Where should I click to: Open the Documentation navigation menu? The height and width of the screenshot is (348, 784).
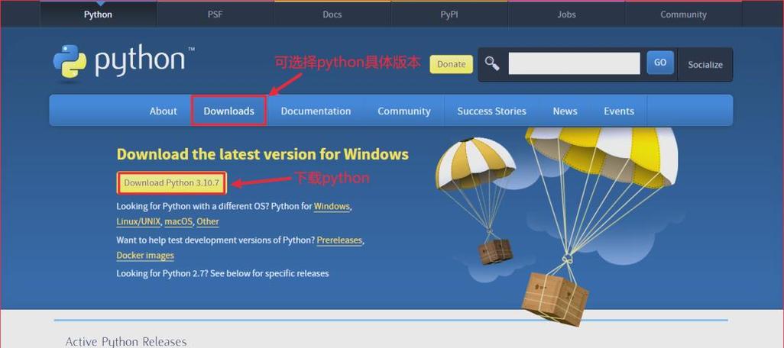pyautogui.click(x=316, y=111)
